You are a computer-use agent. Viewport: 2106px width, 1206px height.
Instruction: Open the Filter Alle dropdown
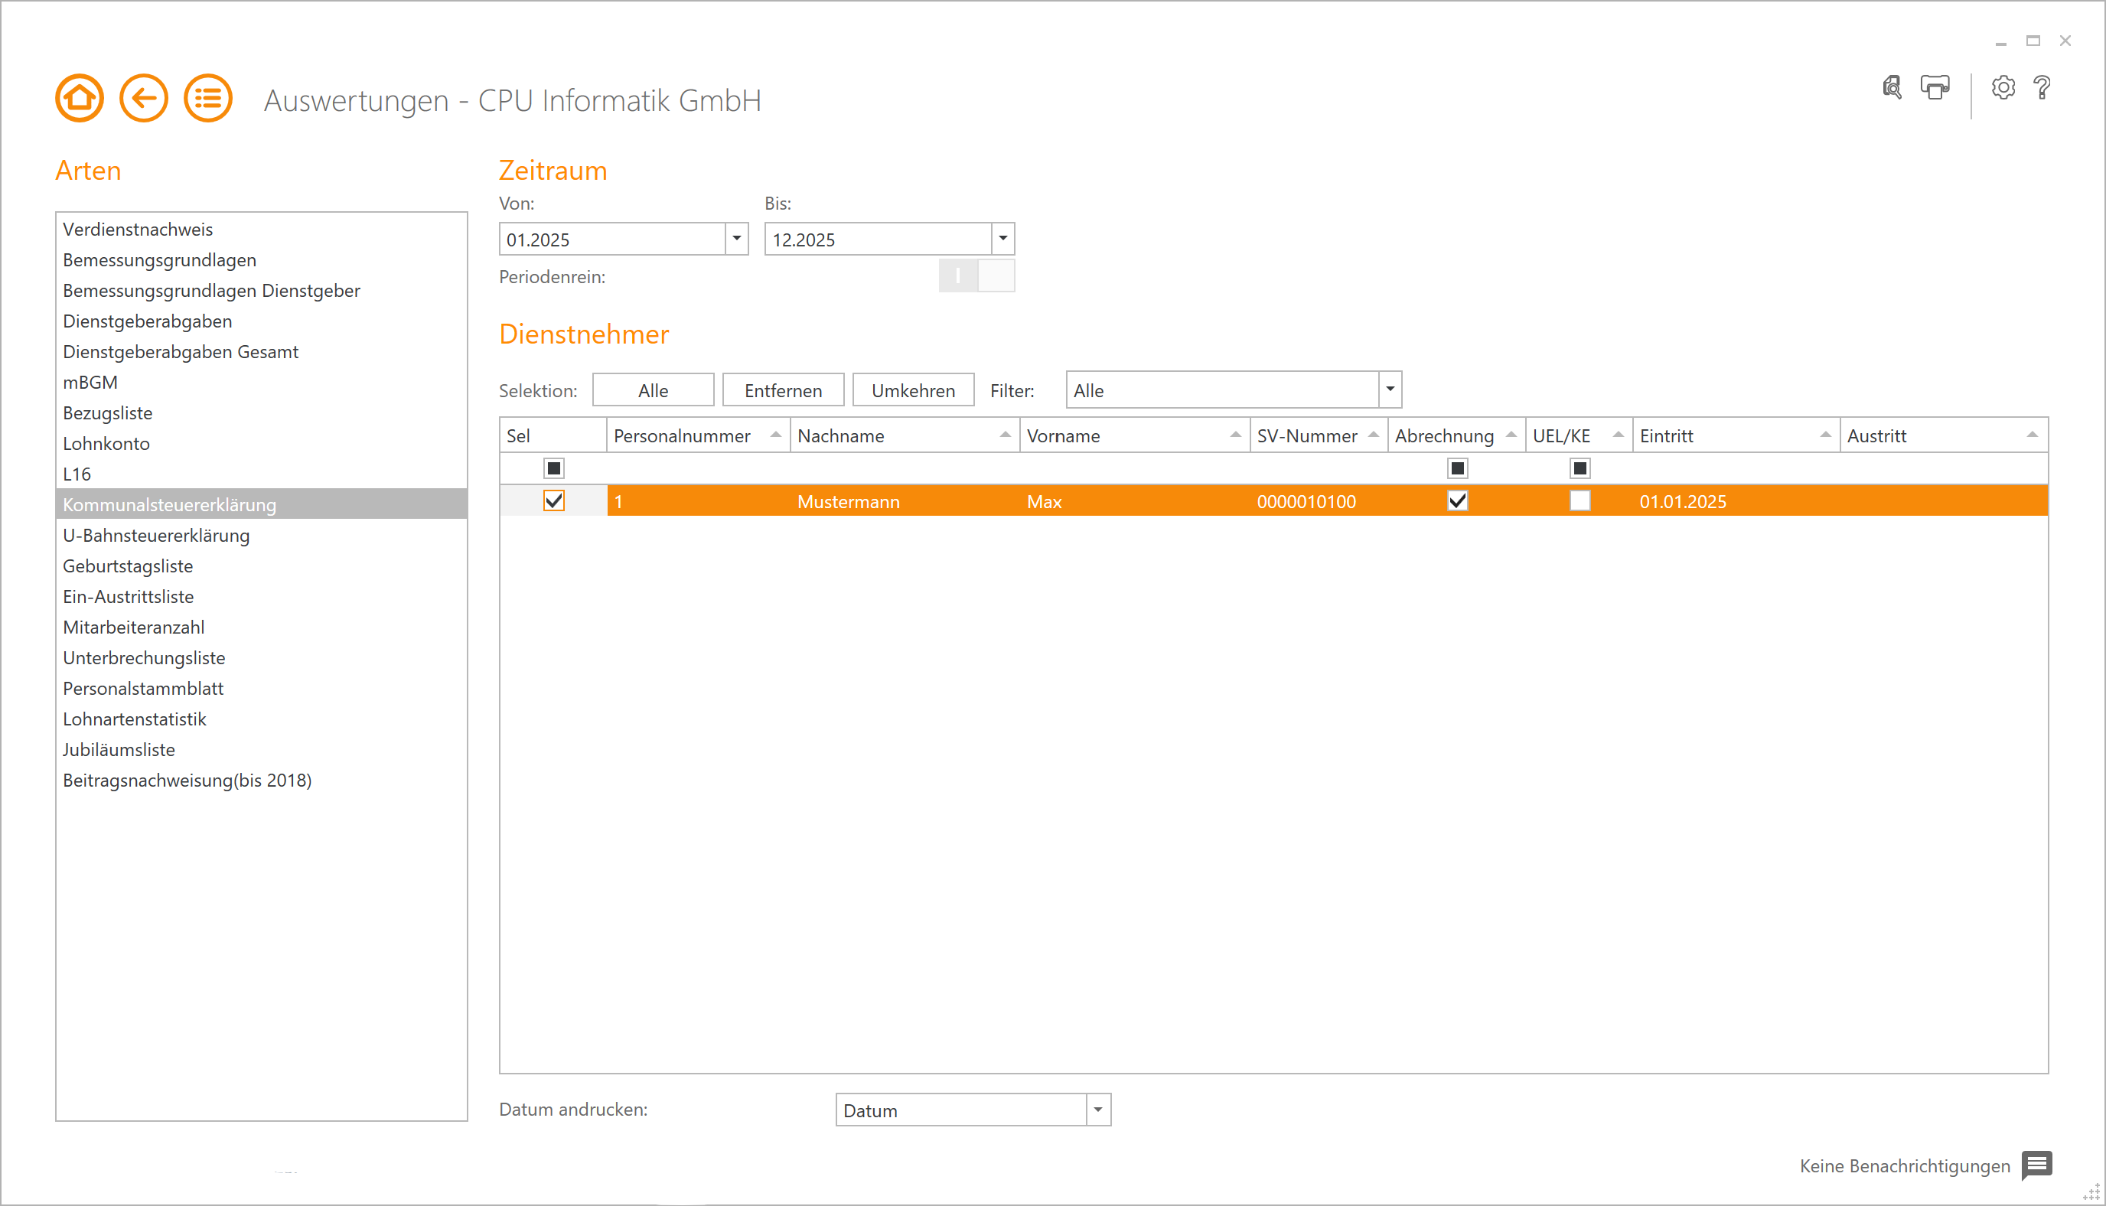click(1390, 390)
